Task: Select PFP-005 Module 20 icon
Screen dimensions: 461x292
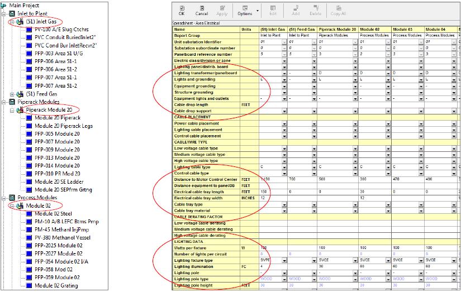Action: pos(29,134)
